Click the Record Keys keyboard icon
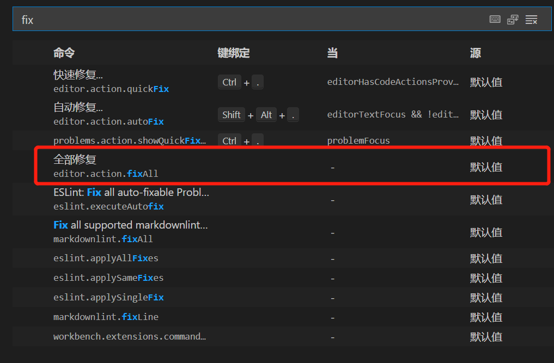The width and height of the screenshot is (554, 363). pos(495,20)
